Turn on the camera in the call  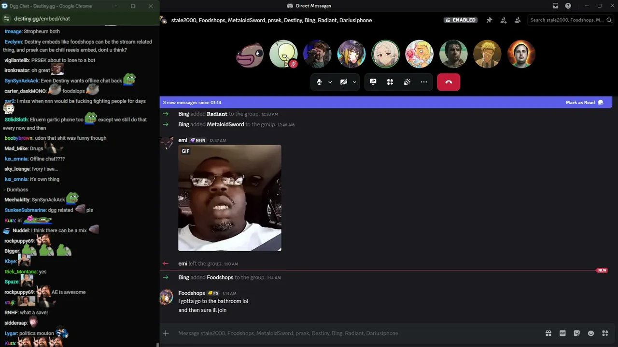click(x=343, y=82)
